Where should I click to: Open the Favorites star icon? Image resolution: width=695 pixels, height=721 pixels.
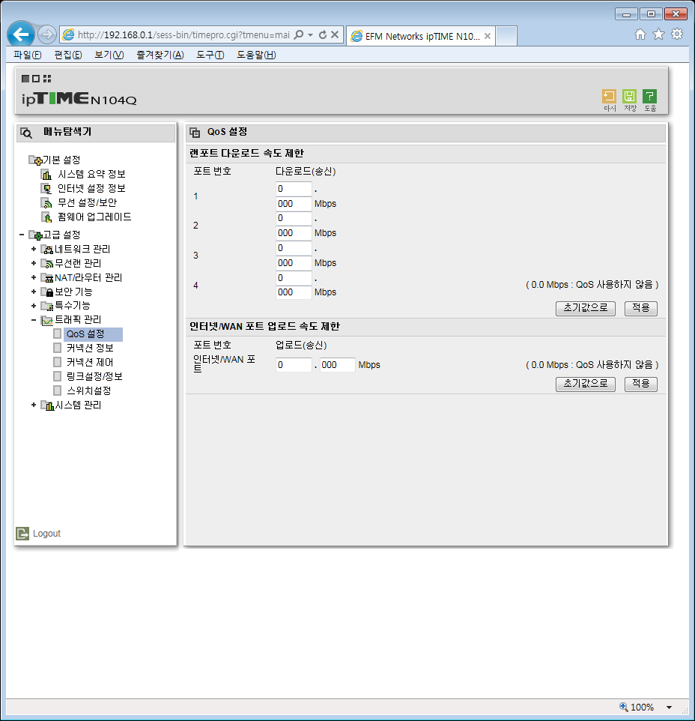(x=658, y=34)
